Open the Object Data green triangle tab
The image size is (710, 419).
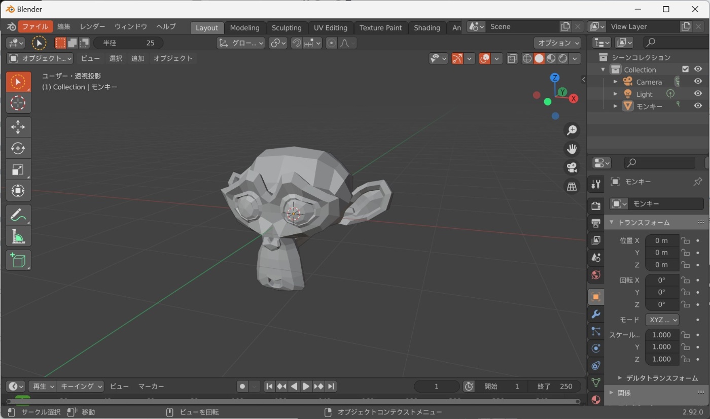[596, 383]
